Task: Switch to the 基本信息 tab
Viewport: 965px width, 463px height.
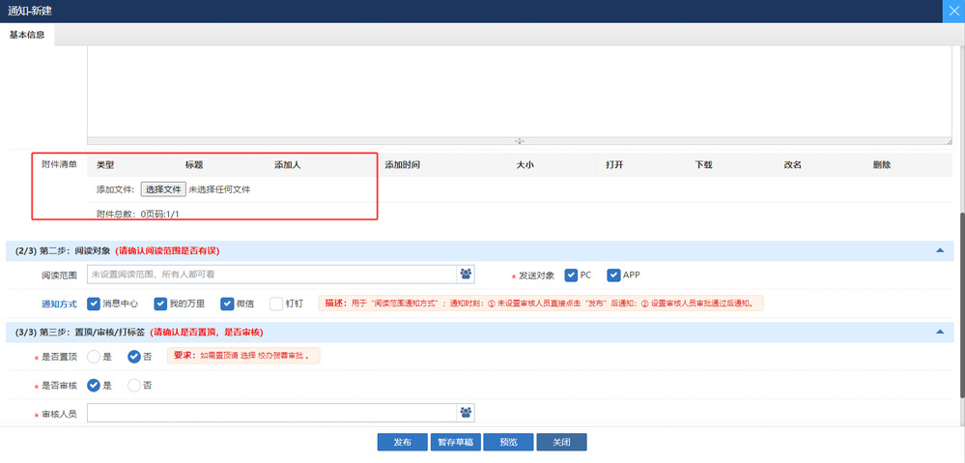Action: point(28,35)
